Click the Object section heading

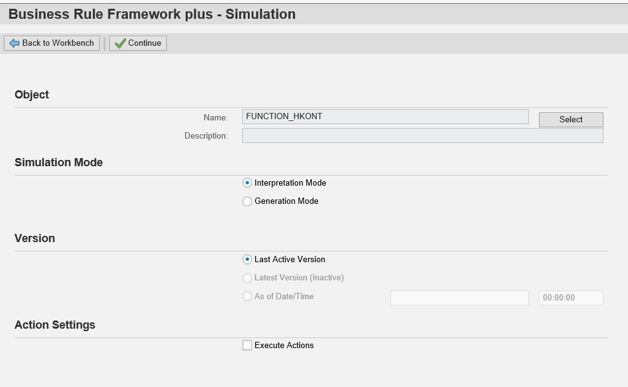32,95
